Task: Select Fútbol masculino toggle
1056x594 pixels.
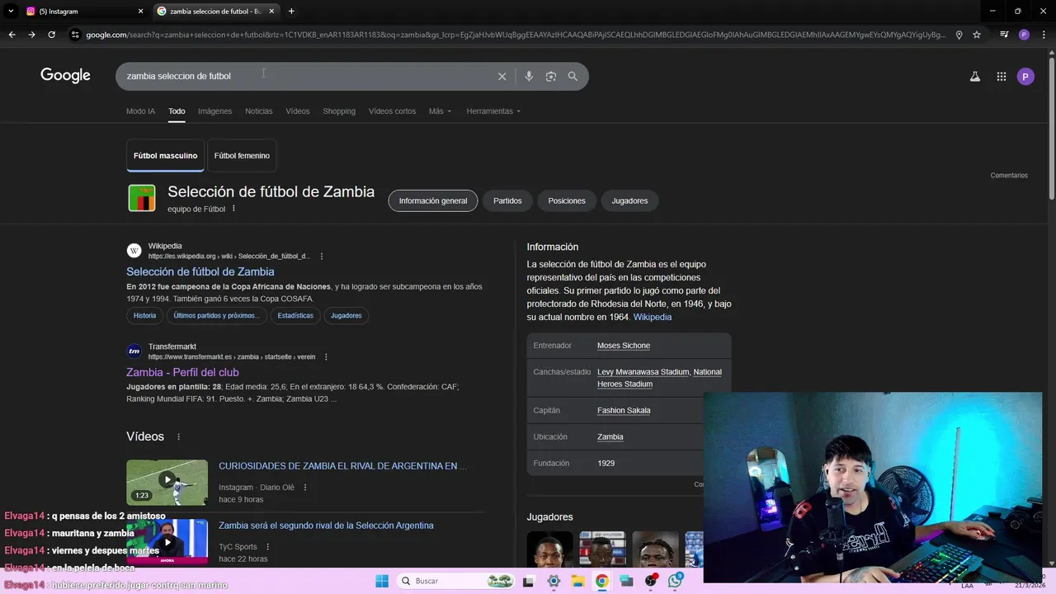Action: [165, 155]
